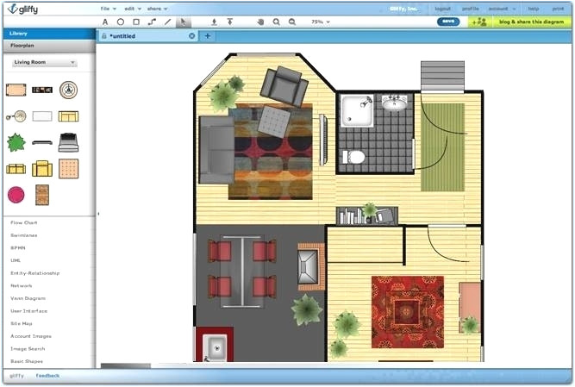This screenshot has width=575, height=387.
Task: Choose the straight line tool
Action: [x=167, y=22]
